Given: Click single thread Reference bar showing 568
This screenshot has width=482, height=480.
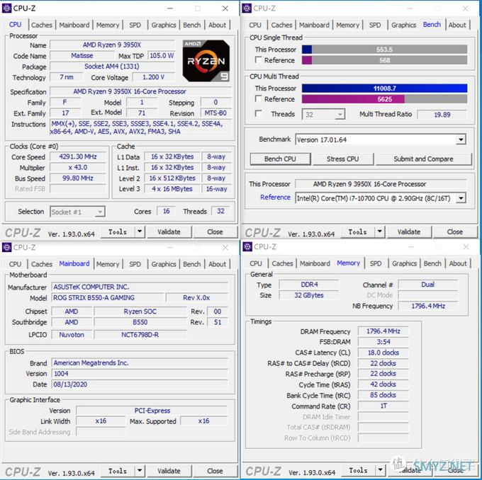Looking at the screenshot, I should [x=385, y=60].
